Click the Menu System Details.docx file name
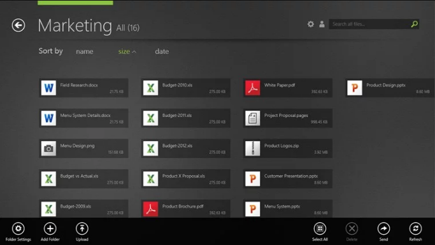The image size is (435, 245). (x=85, y=115)
